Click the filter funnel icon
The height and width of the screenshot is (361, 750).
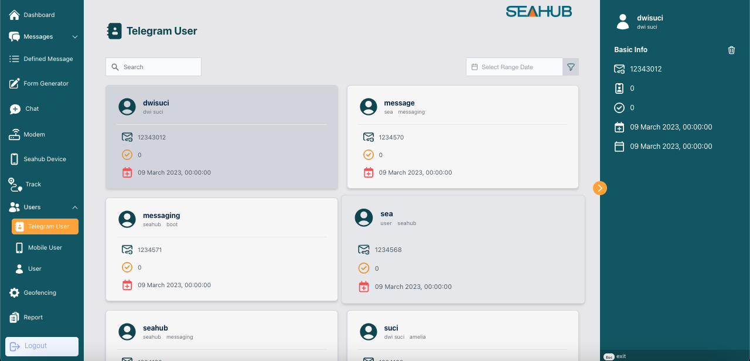(x=571, y=67)
